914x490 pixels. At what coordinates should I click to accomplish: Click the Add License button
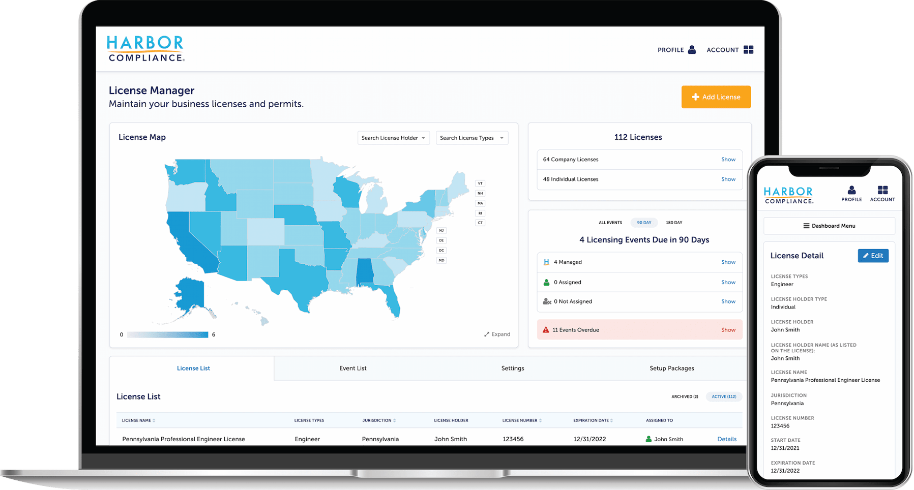716,97
